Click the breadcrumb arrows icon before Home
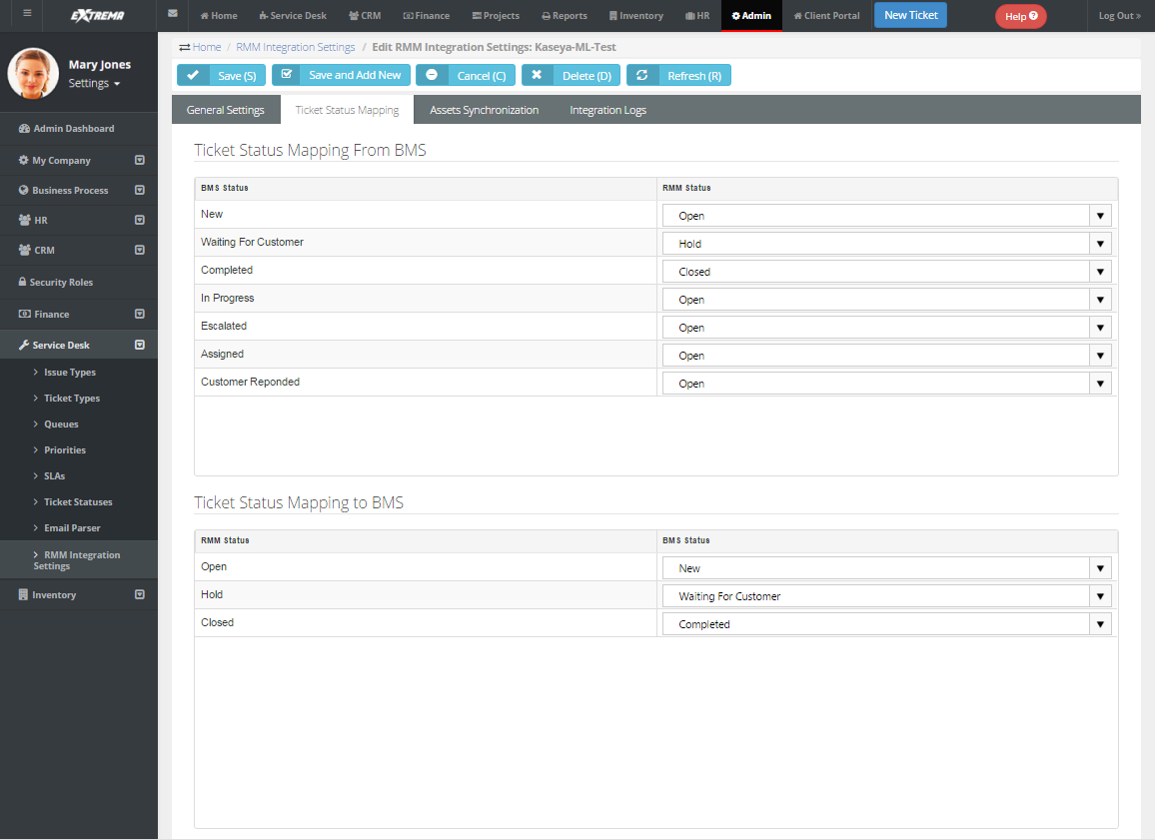 [x=184, y=47]
